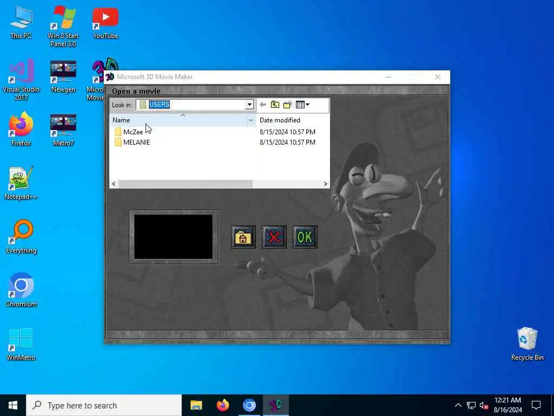Launch Notepad++ from the desktop

point(21,183)
